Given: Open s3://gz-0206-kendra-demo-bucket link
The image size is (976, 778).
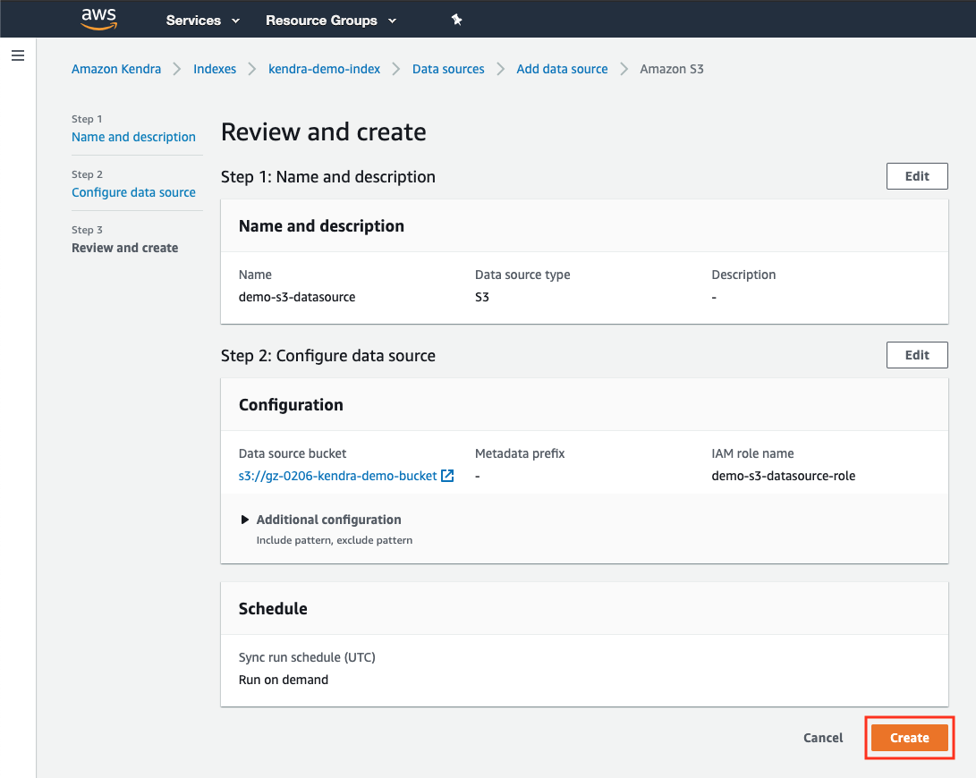Looking at the screenshot, I should point(337,476).
